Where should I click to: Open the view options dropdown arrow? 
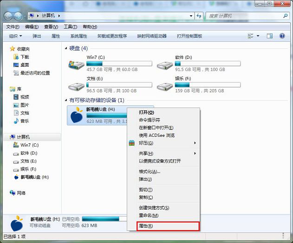[258, 36]
